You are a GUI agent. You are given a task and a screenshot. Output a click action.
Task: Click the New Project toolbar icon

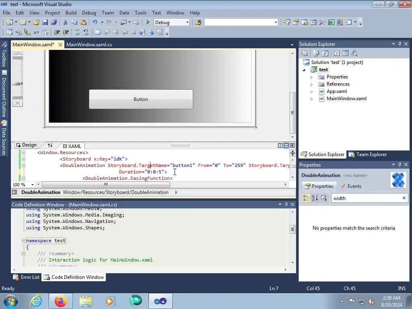tap(10, 23)
